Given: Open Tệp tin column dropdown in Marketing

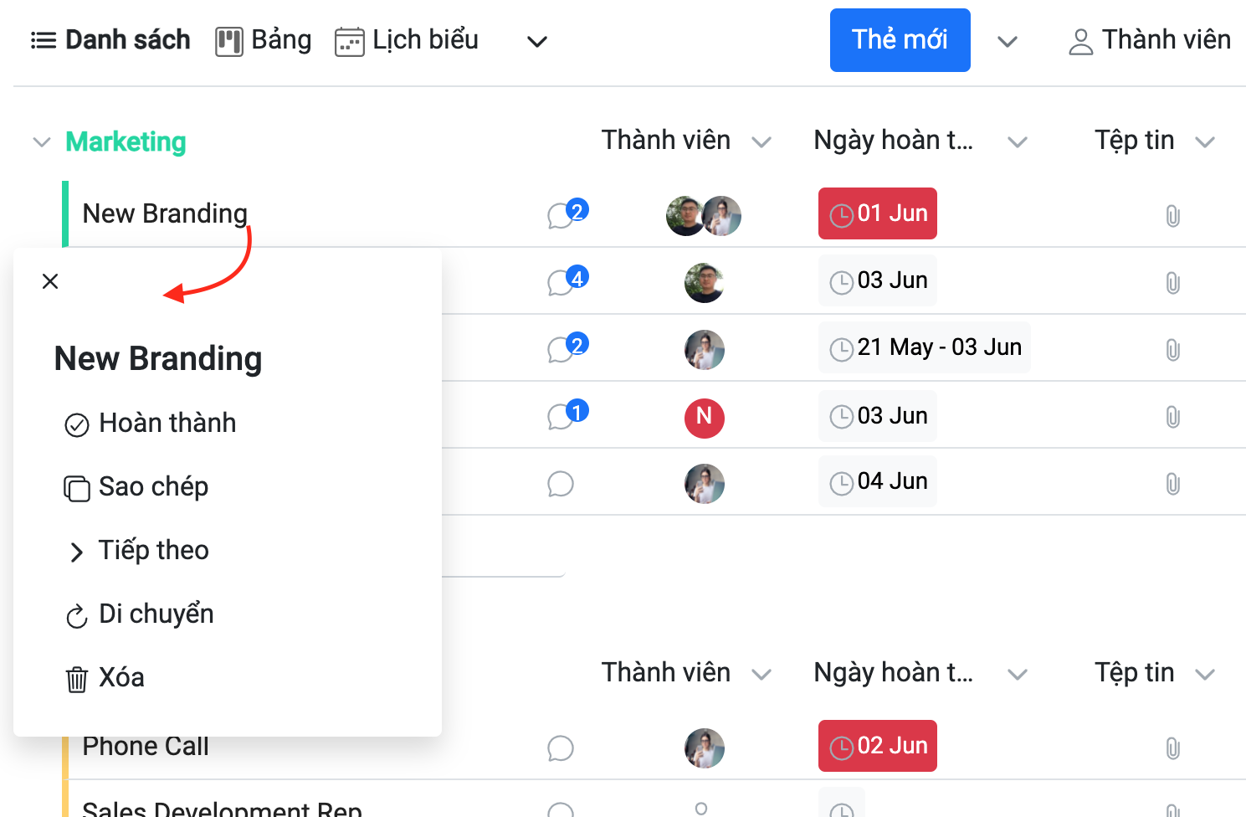Looking at the screenshot, I should (1204, 142).
